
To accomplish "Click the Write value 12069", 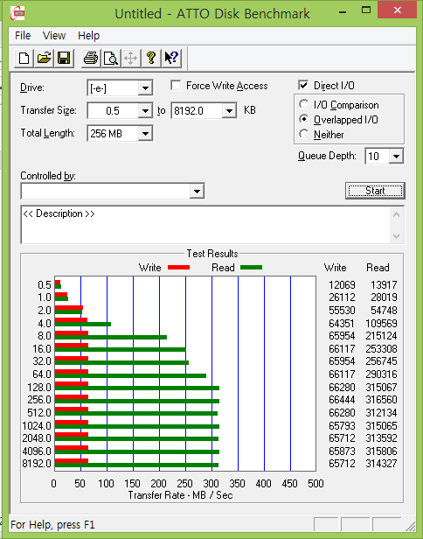I will coord(342,284).
